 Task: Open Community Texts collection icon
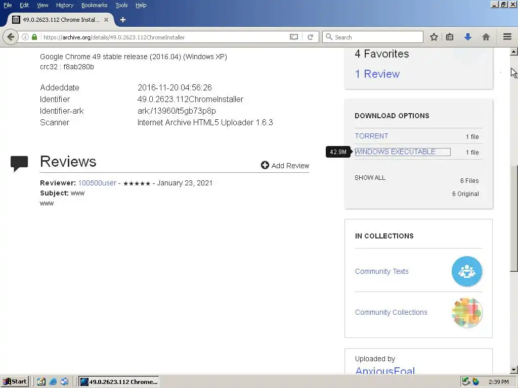[467, 271]
